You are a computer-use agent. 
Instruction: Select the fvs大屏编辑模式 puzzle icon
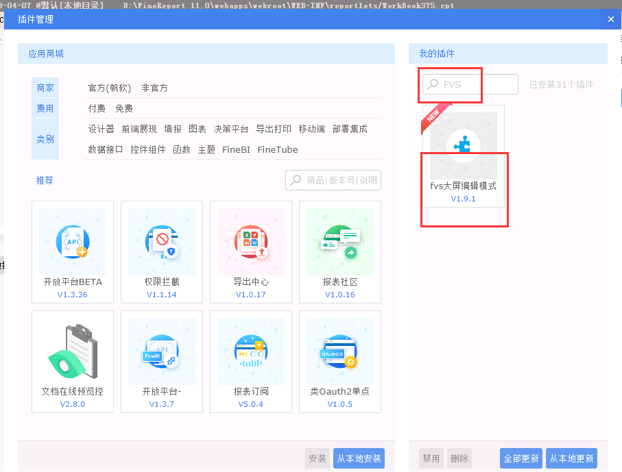(x=463, y=145)
